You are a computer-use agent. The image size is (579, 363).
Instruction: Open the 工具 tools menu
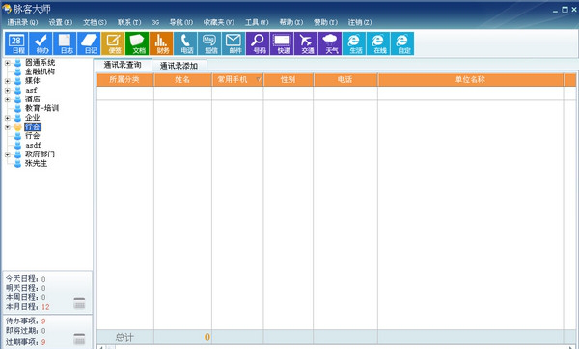[257, 22]
